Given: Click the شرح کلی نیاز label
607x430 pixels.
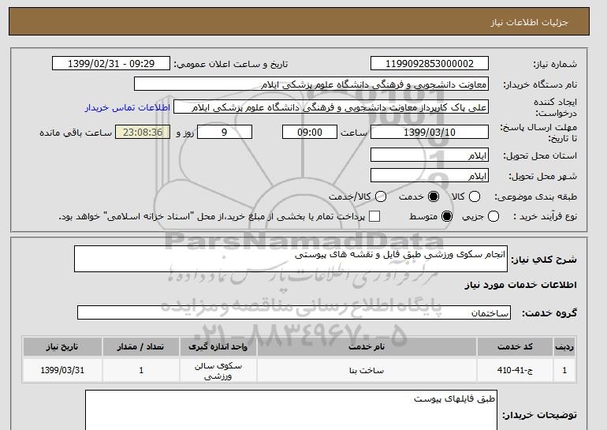Looking at the screenshot, I should pos(544,260).
